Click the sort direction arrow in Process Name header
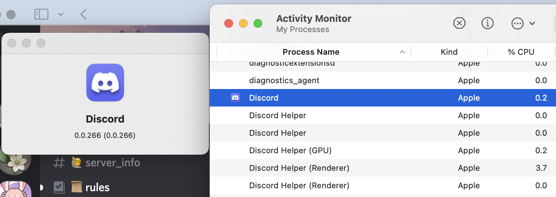This screenshot has width=556, height=197. click(x=402, y=52)
